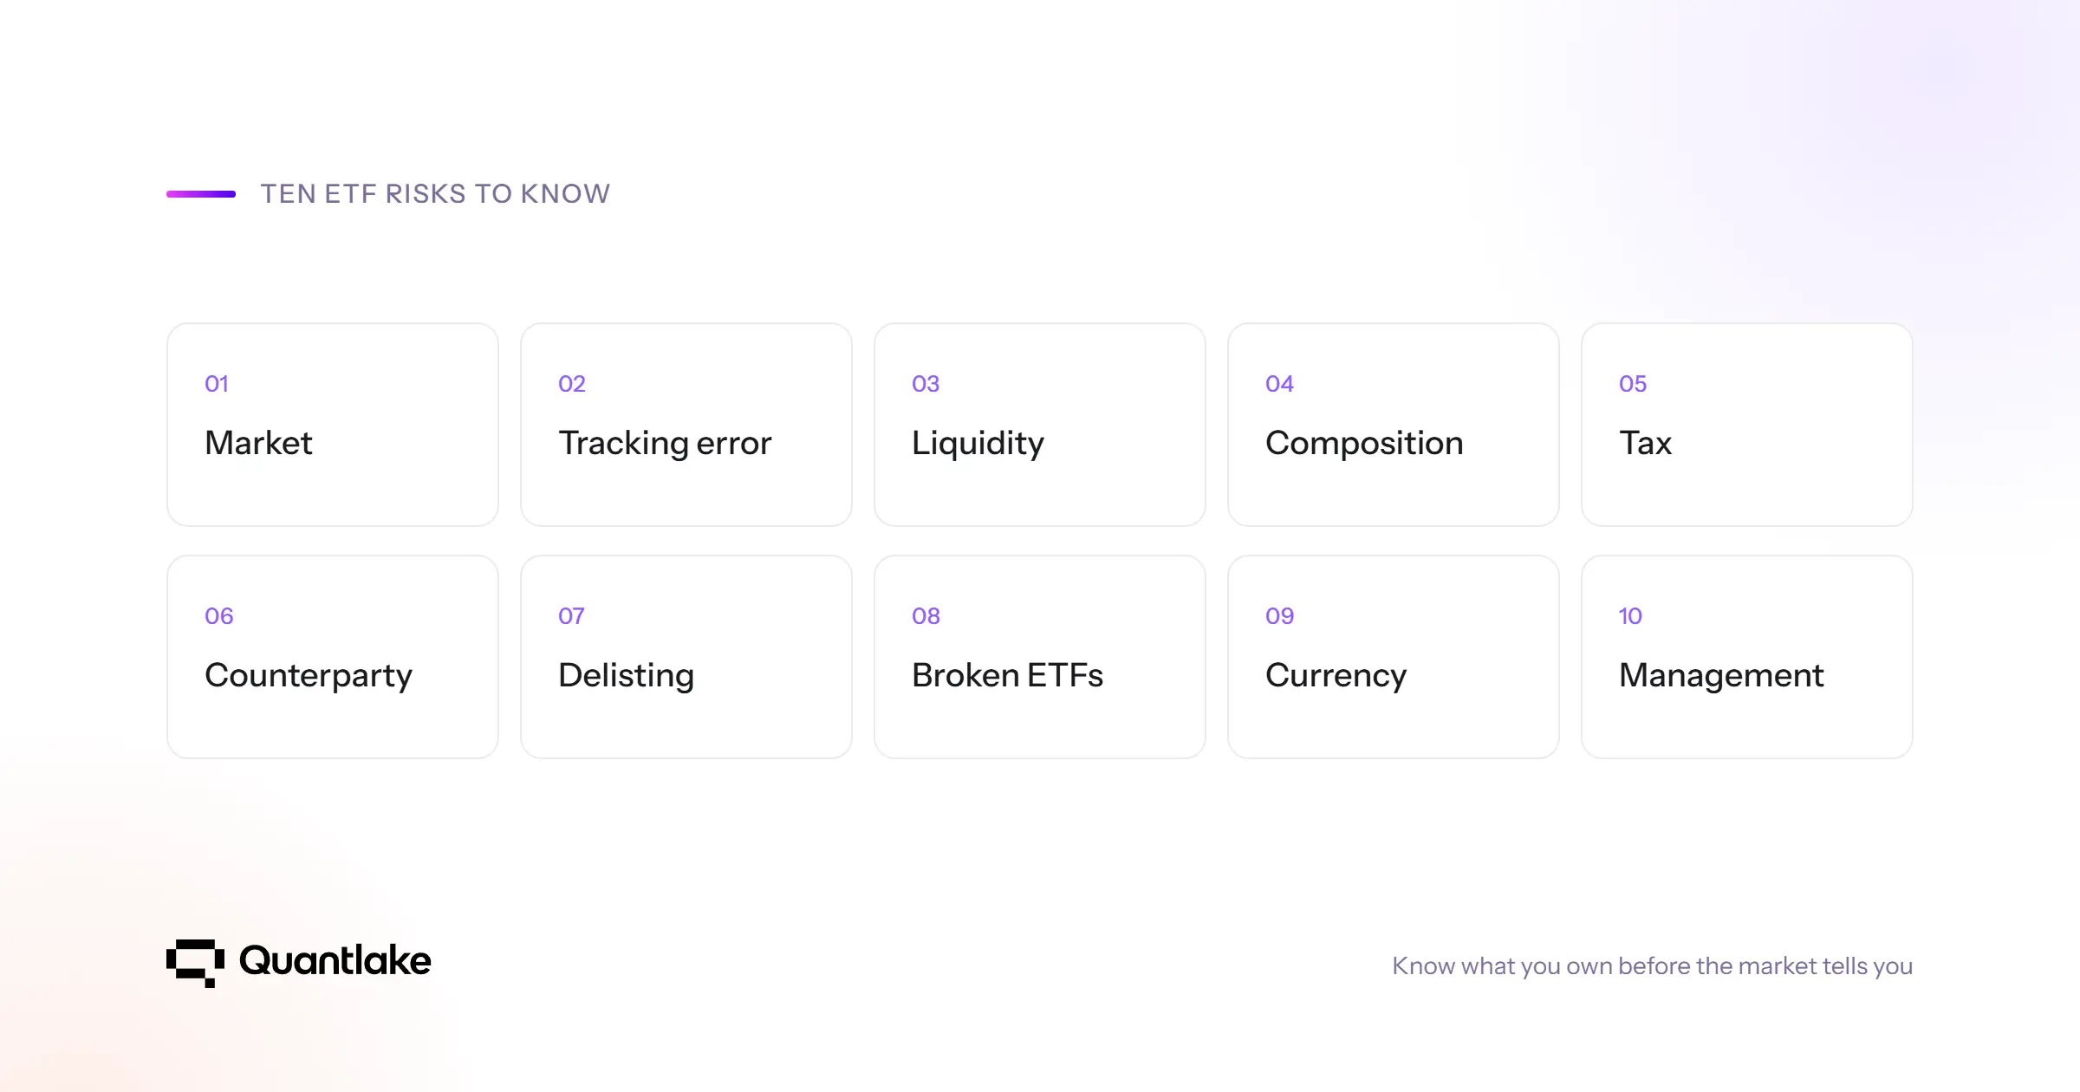Viewport: 2080px width, 1092px height.
Task: Click the Ten ETF Risks To Know heading
Action: pyautogui.click(x=436, y=193)
